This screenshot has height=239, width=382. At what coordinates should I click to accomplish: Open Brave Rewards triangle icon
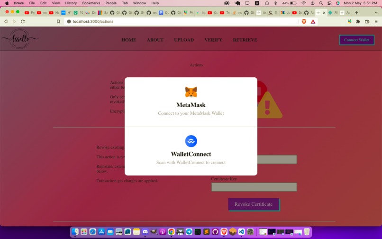313,21
